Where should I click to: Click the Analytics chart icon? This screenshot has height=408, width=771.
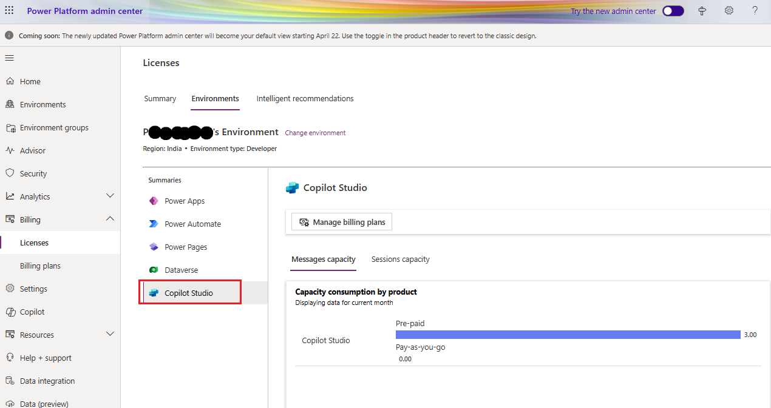coord(10,196)
